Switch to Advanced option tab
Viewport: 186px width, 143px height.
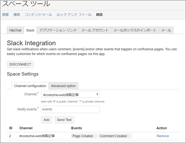point(63,86)
